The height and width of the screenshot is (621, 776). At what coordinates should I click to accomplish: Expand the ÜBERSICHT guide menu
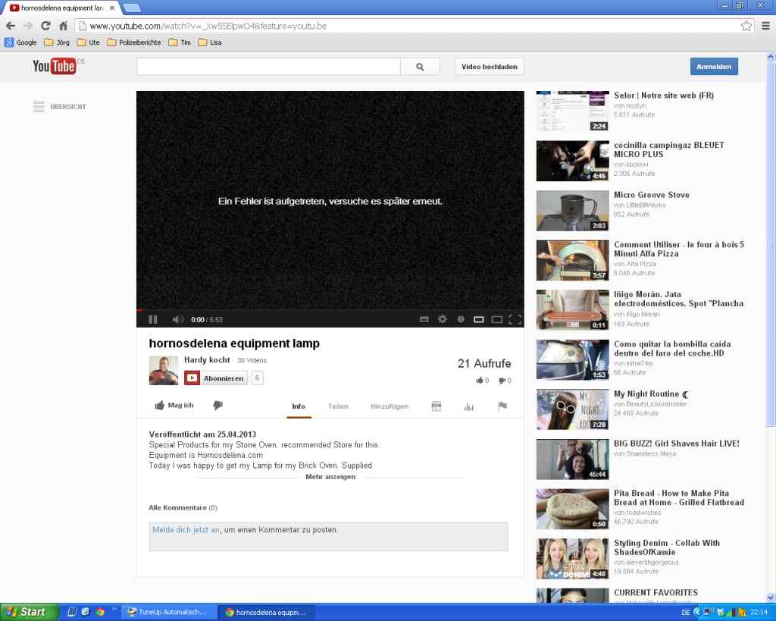coord(60,107)
